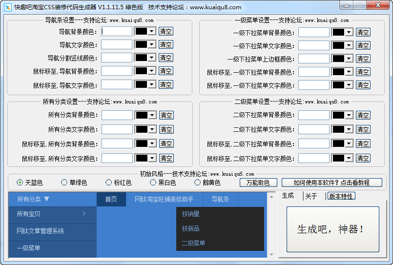Open color dropdown arrow for 二级下拉菜单文字颜色
This screenshot has height=265, width=393.
point(349,129)
